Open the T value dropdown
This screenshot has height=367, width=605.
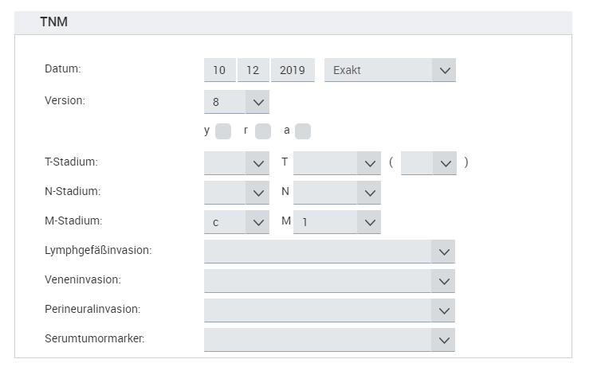click(336, 162)
